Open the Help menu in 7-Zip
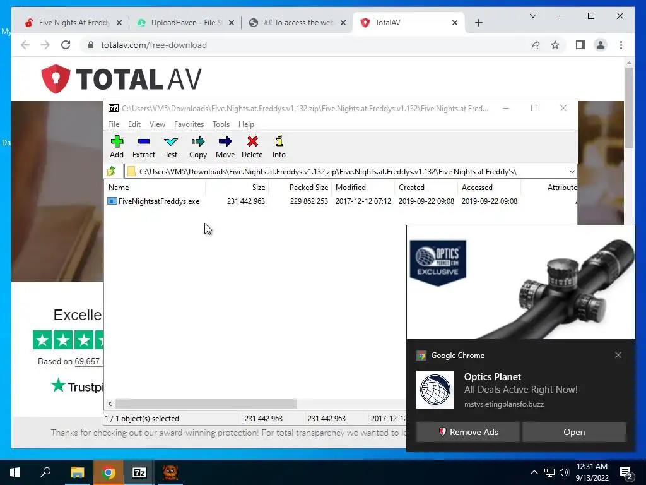This screenshot has width=646, height=485. pyautogui.click(x=246, y=124)
